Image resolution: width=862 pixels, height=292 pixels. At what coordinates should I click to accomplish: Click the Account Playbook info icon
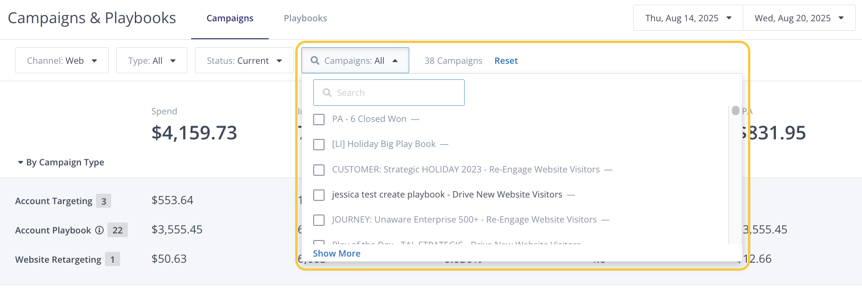[99, 230]
